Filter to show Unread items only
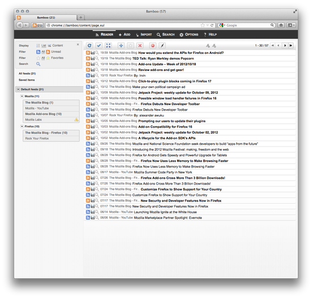 [53, 52]
